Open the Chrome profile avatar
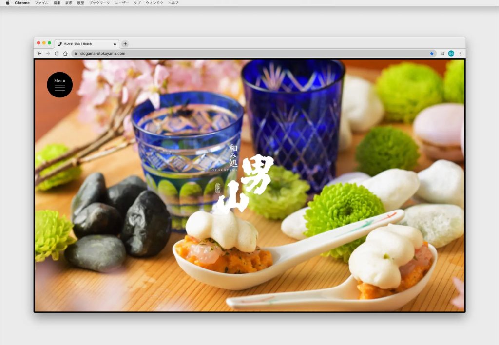Image resolution: width=499 pixels, height=345 pixels. tap(451, 53)
